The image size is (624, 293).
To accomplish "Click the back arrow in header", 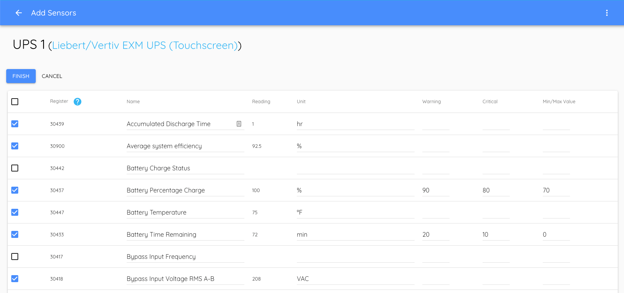I will tap(18, 13).
